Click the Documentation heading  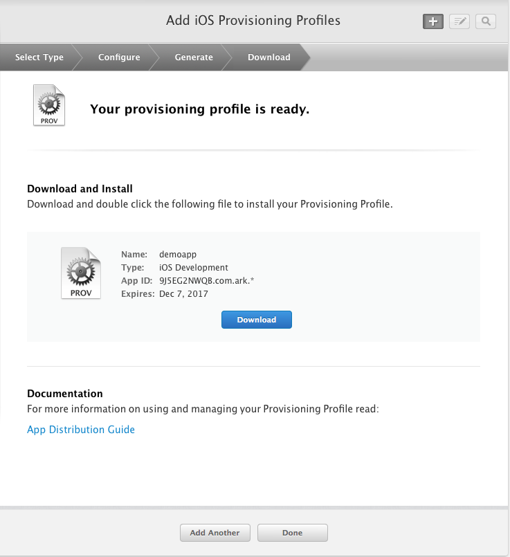click(65, 394)
